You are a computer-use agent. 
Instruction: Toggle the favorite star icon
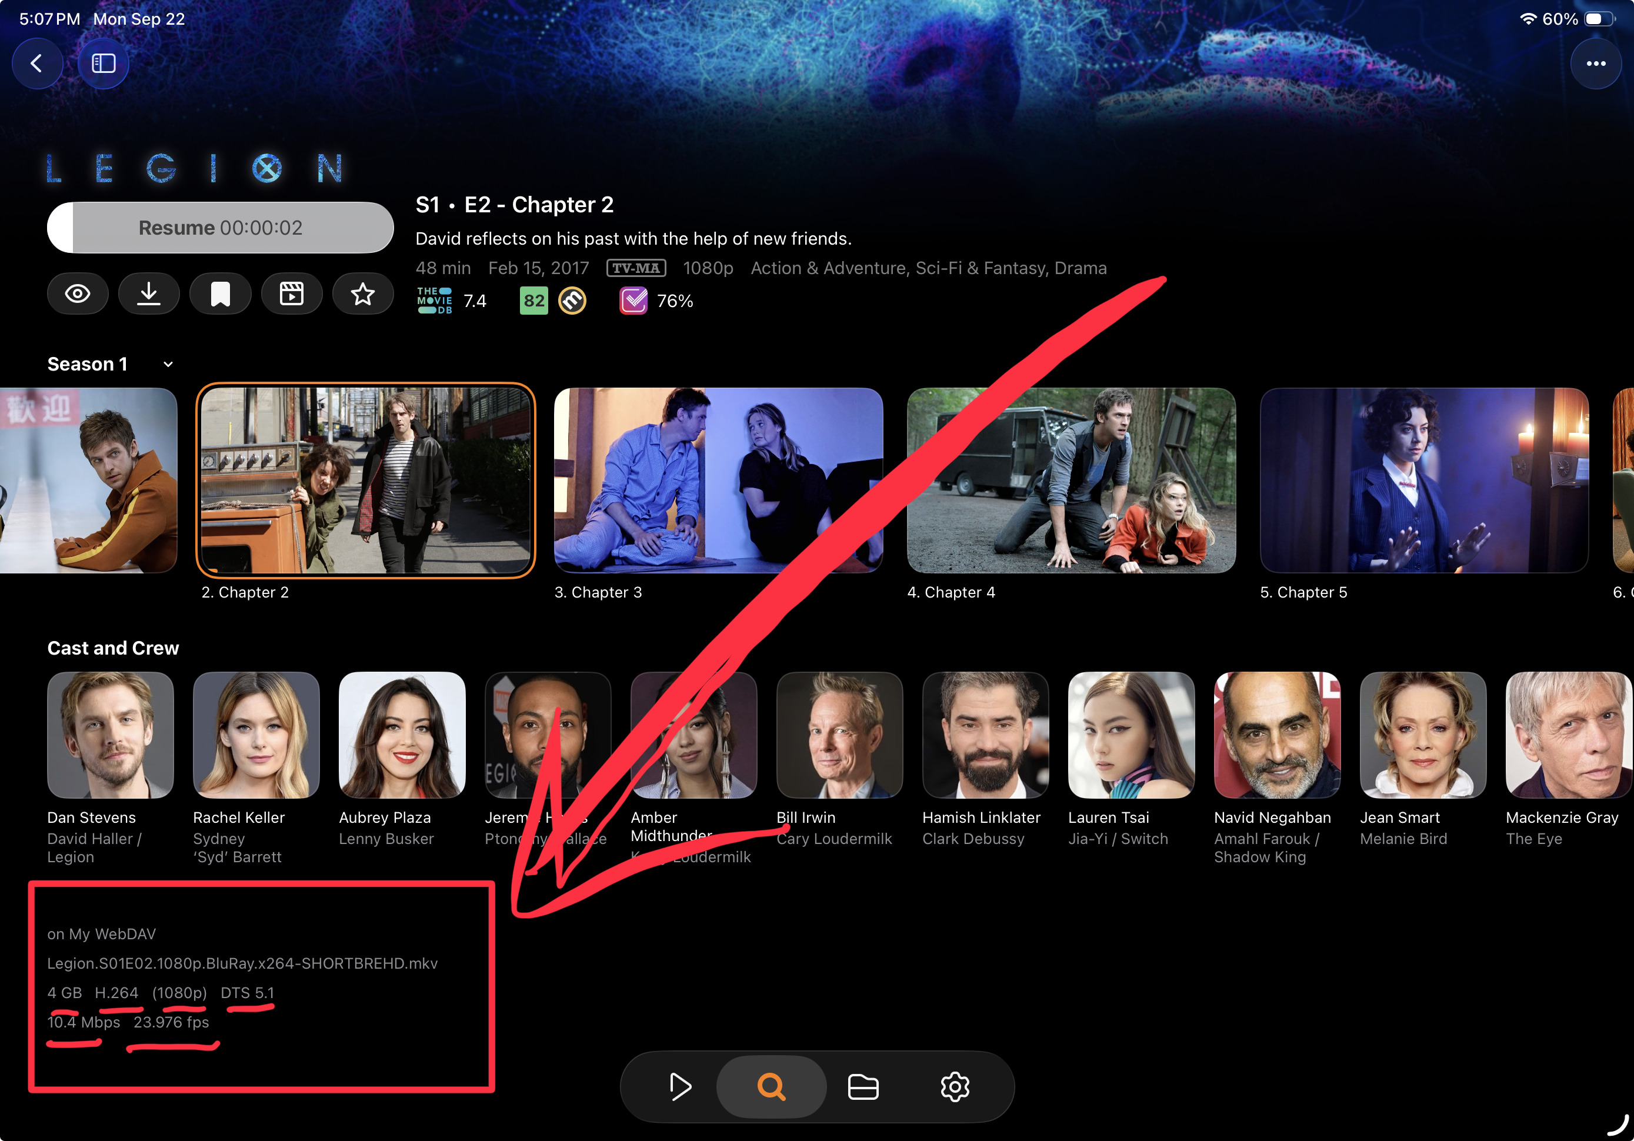point(362,293)
